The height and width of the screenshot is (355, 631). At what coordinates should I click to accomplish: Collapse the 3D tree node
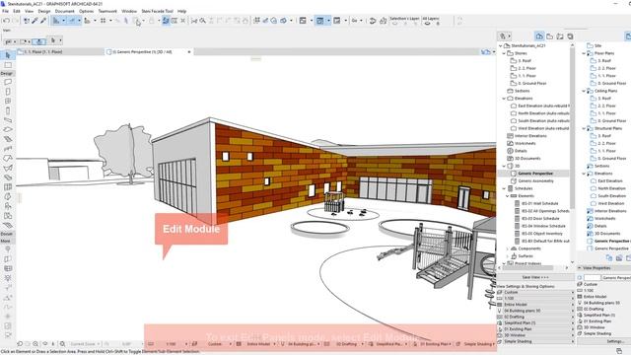point(504,166)
